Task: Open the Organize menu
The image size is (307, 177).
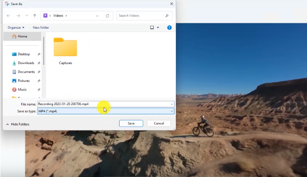Action: click(x=16, y=27)
